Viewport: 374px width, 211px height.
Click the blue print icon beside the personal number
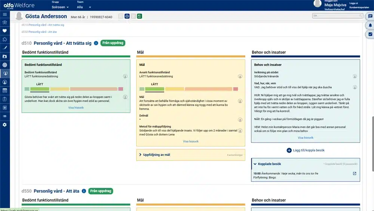click(127, 16)
